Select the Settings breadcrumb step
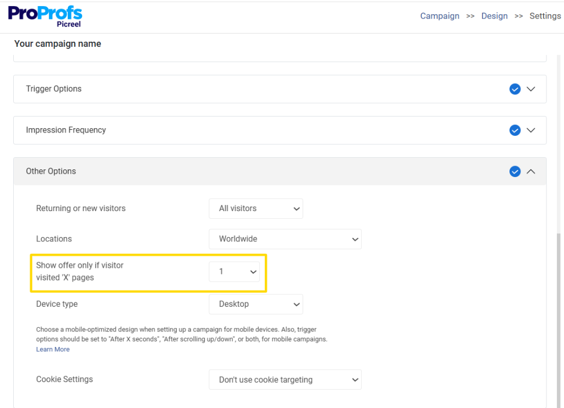This screenshot has width=564, height=408. (x=545, y=16)
